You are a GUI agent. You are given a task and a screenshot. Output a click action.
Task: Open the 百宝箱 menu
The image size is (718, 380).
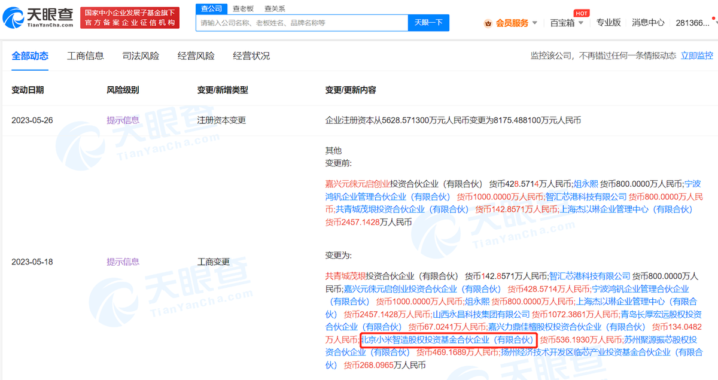562,23
